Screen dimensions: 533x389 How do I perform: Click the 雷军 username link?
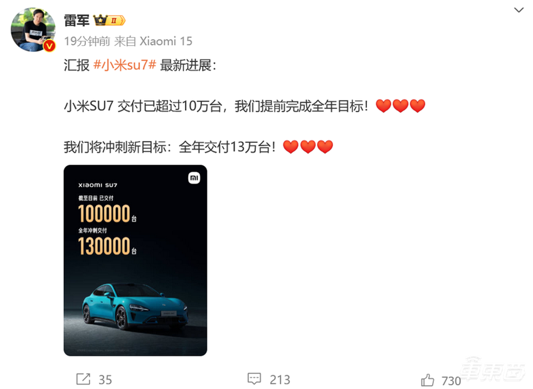(77, 21)
